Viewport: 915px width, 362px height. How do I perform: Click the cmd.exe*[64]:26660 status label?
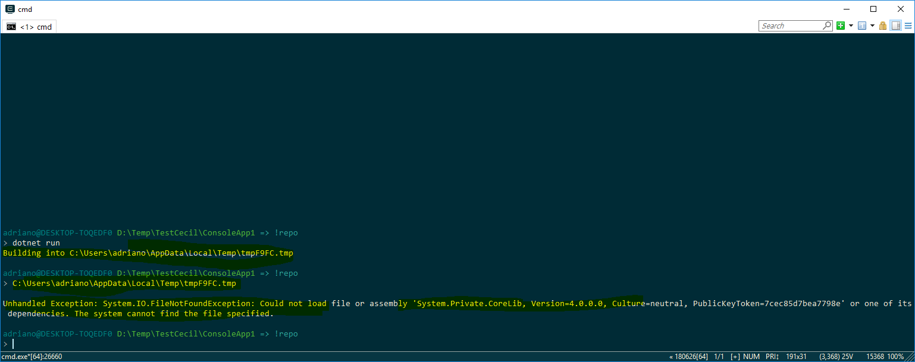31,357
